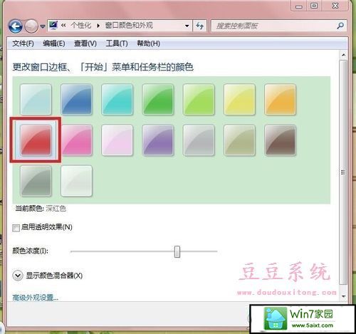Click the forward navigation arrow
The image size is (356, 334).
tap(31, 26)
